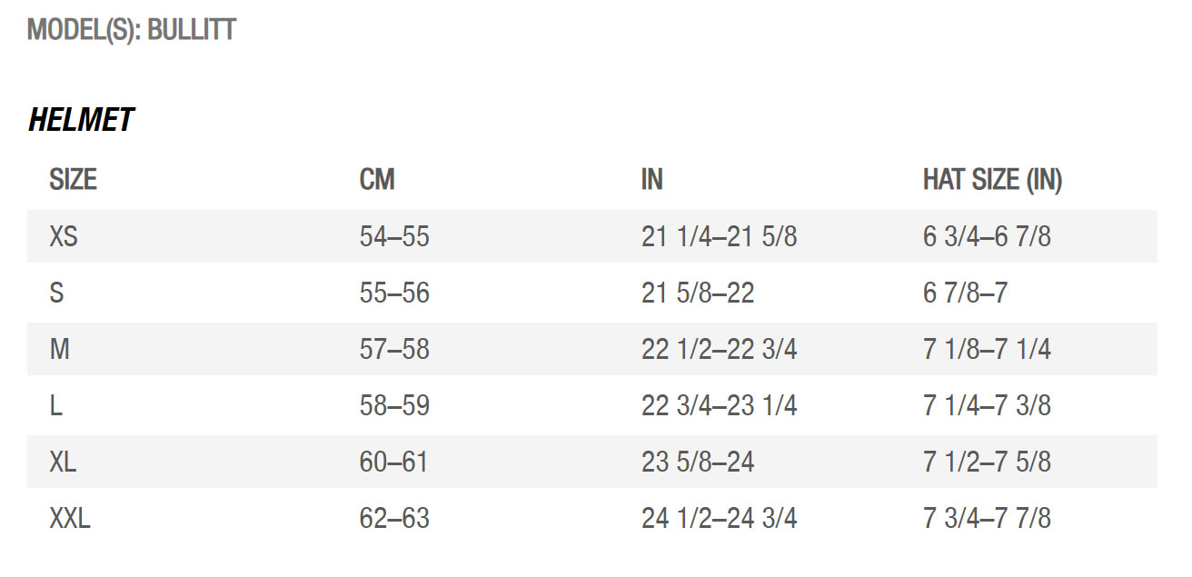Select the S size row label
This screenshot has height=577, width=1192.
tap(56, 293)
